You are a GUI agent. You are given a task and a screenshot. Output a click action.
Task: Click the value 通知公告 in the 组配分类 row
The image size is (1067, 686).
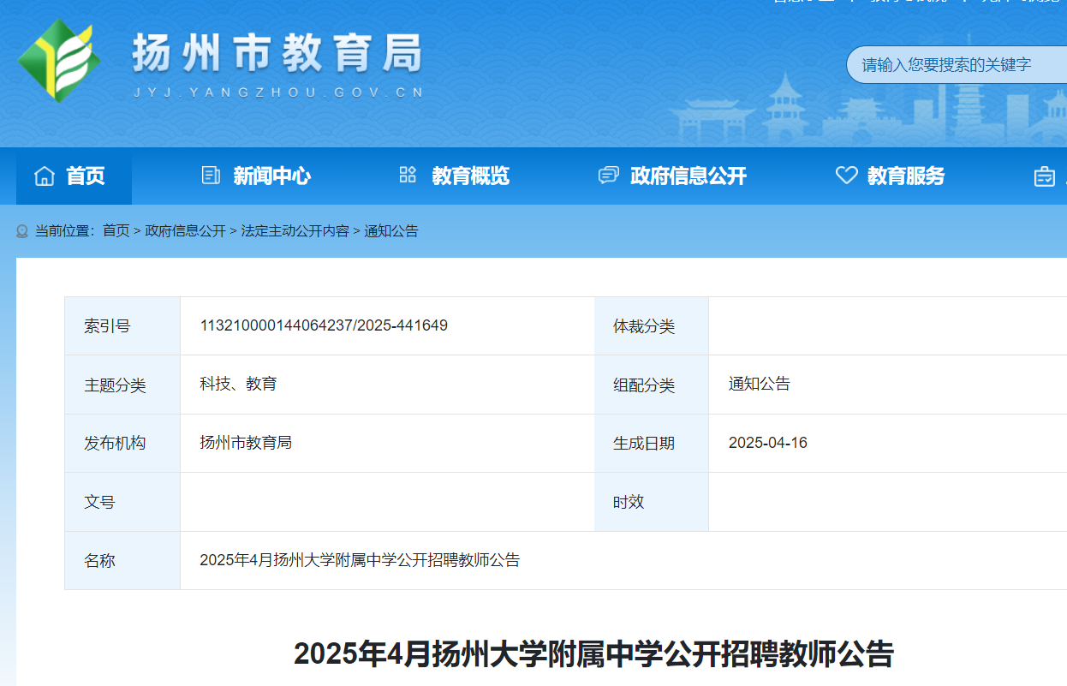tap(760, 384)
